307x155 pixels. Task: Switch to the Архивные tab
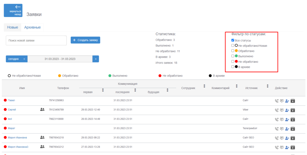pos(32,27)
